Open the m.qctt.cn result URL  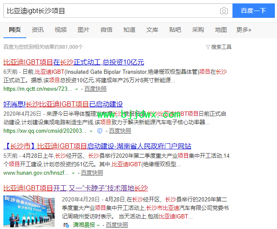pyautogui.click(x=38, y=89)
